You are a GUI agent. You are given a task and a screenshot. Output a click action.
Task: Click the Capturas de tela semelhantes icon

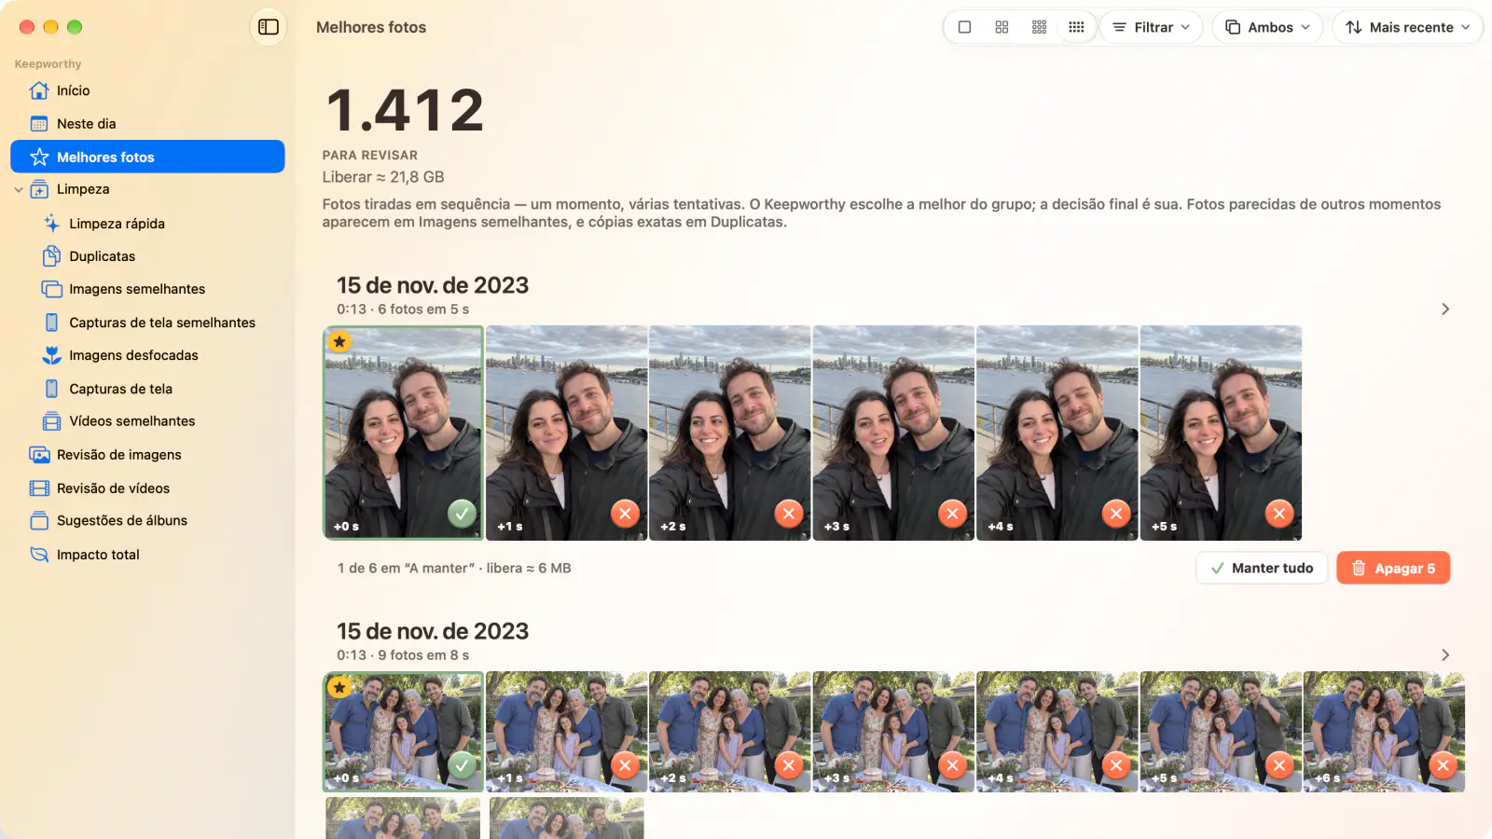52,323
